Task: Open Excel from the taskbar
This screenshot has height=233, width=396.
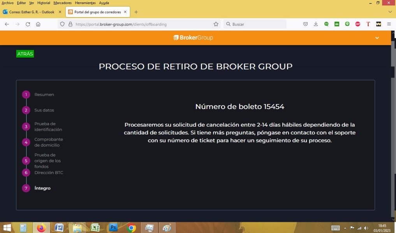Action: pos(95,228)
